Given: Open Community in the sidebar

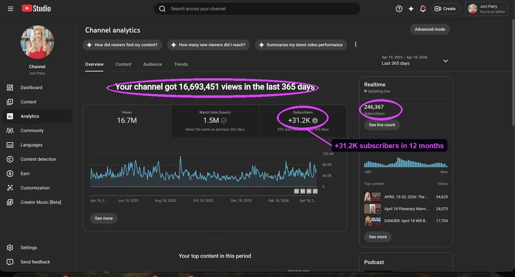Looking at the screenshot, I should point(37,131).
